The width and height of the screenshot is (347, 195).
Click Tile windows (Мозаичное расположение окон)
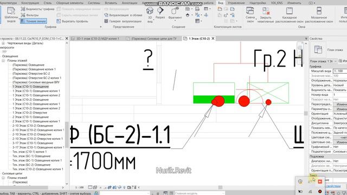(319, 15)
